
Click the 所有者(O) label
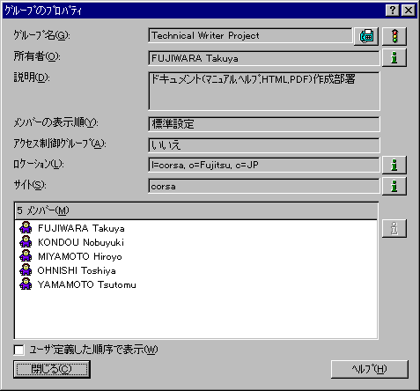pos(37,56)
